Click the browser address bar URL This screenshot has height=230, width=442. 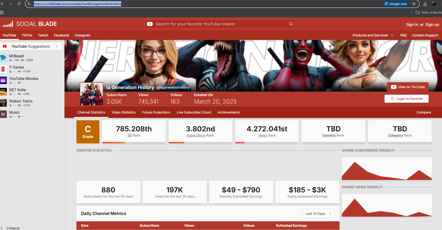pos(77,4)
